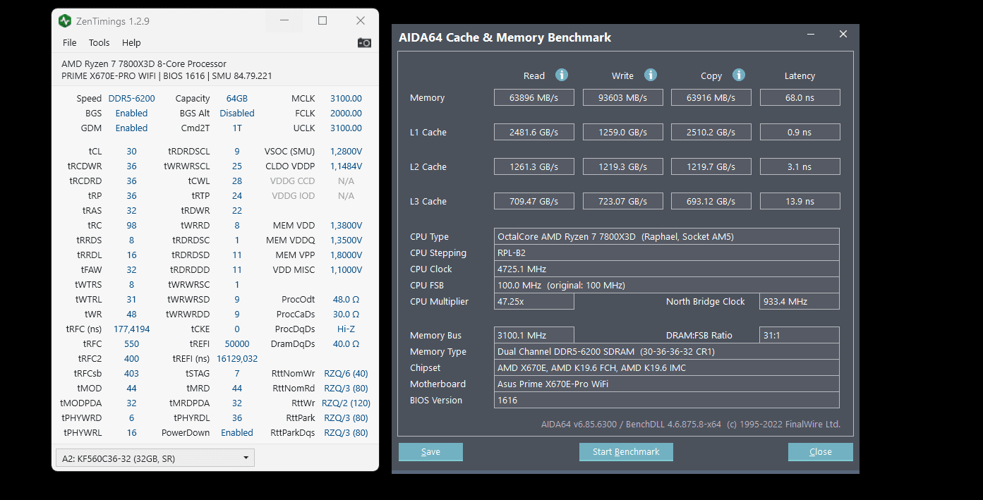The height and width of the screenshot is (500, 983).
Task: Click the Speed value DDR5-6200 in ZenTimings
Action: pyautogui.click(x=132, y=98)
